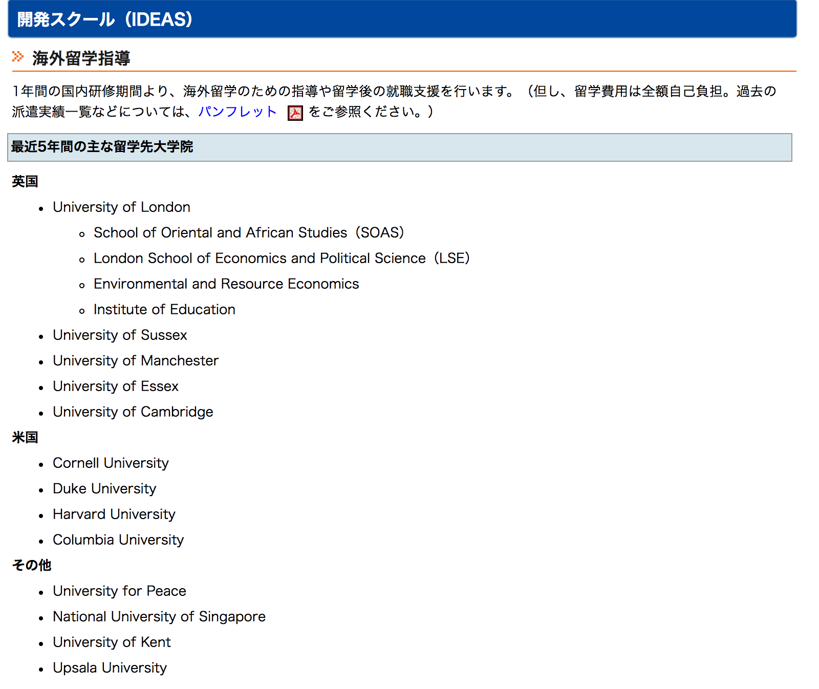
Task: Select University for Peace list entry
Action: [119, 591]
